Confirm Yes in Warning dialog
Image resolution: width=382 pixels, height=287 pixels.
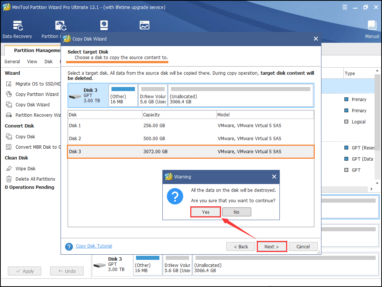205,212
